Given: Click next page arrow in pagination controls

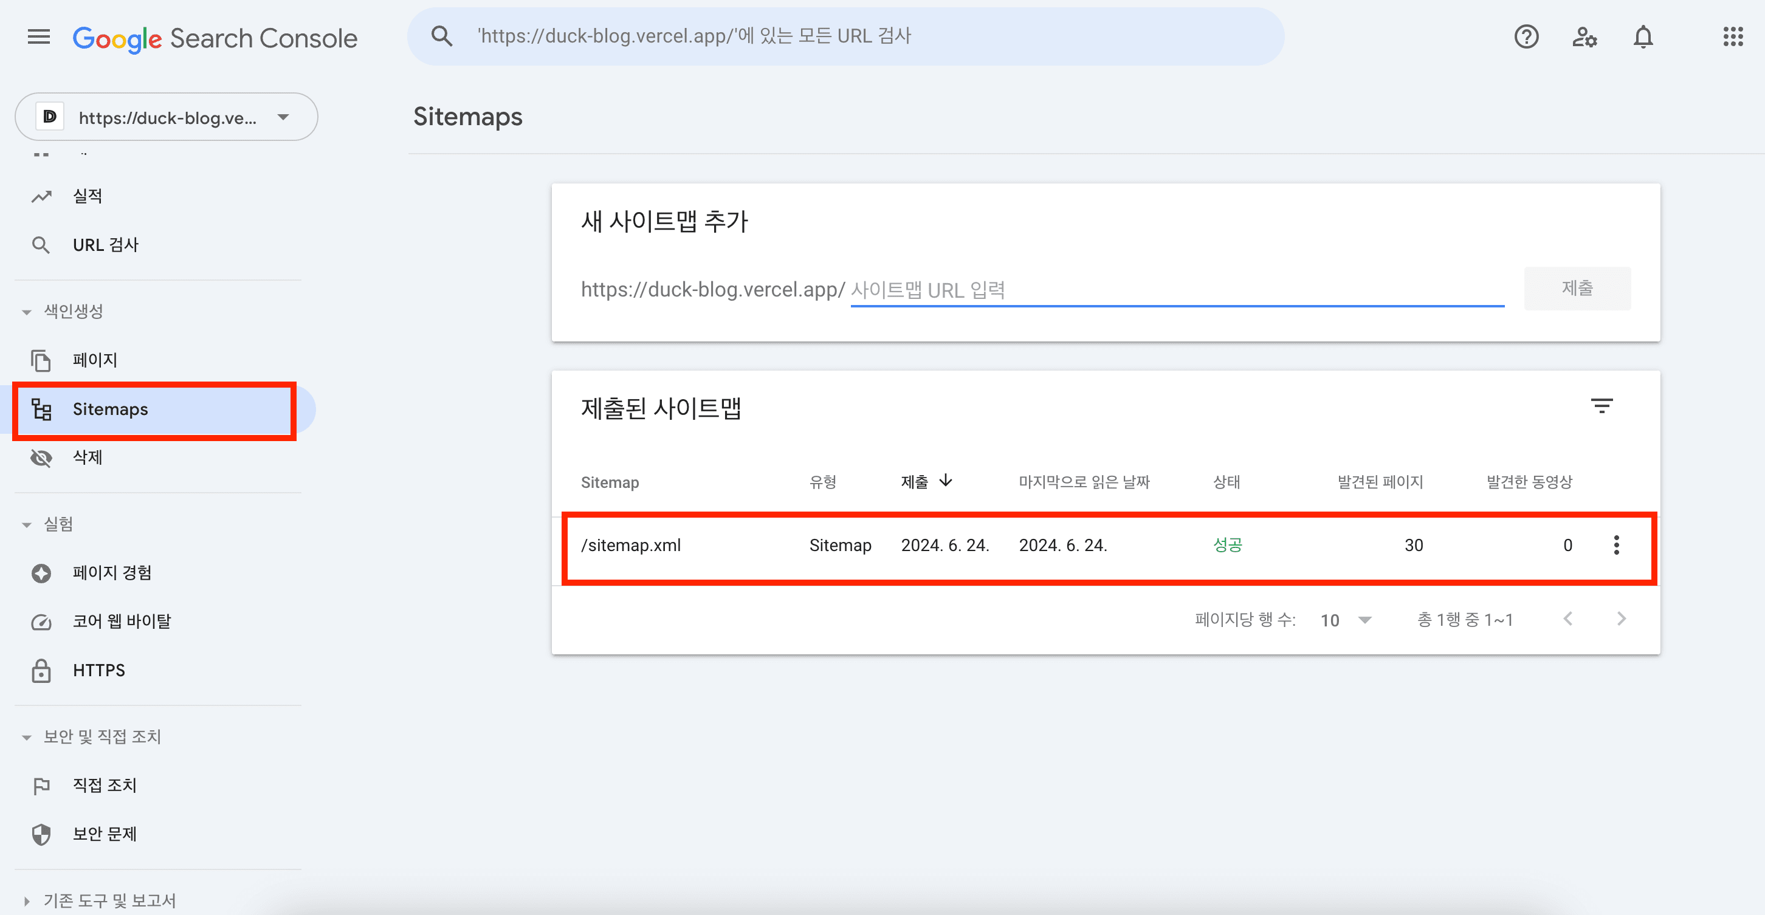Looking at the screenshot, I should (1624, 617).
